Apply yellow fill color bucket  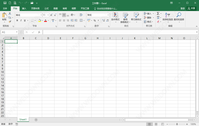(40, 20)
